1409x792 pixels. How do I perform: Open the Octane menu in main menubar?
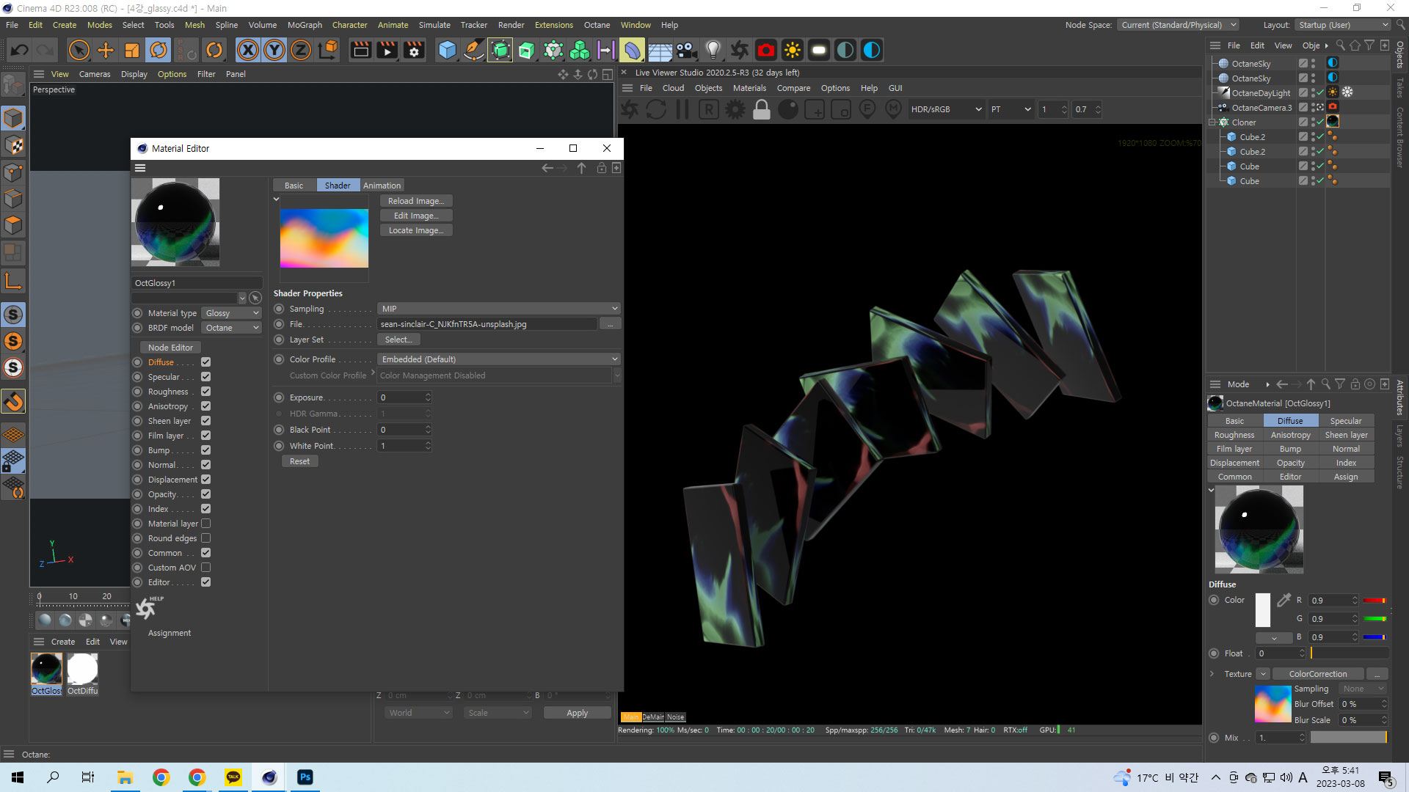click(x=597, y=25)
